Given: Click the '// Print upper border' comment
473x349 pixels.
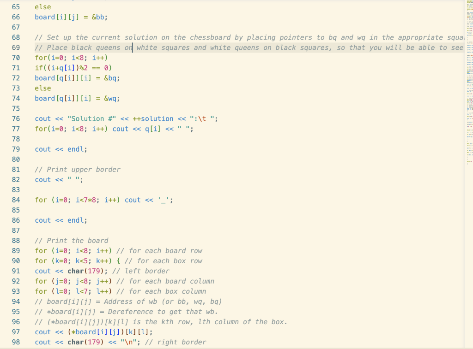Looking at the screenshot, I should pyautogui.click(x=78, y=170).
